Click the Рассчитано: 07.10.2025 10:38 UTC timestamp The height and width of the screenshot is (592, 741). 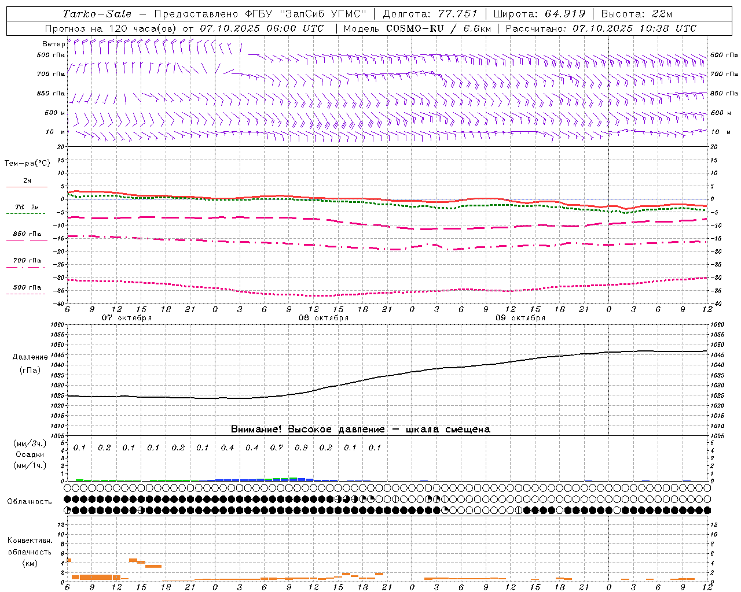pyautogui.click(x=601, y=28)
